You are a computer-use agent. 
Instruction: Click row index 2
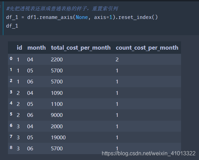11,81
